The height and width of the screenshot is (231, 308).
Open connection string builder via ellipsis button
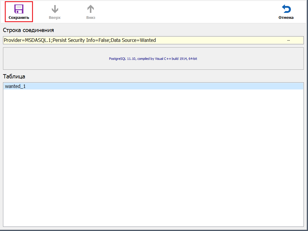[x=289, y=40]
